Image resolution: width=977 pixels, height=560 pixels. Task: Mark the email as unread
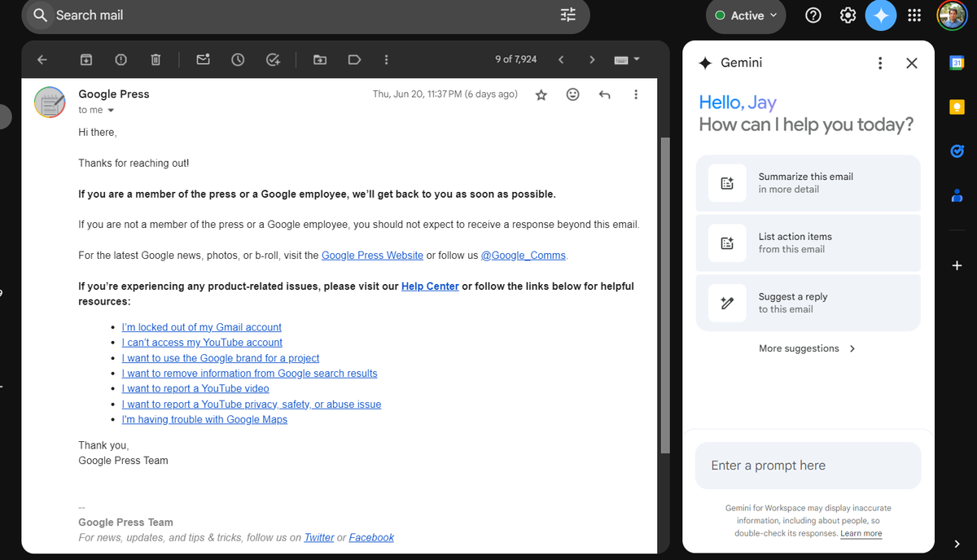pyautogui.click(x=203, y=59)
